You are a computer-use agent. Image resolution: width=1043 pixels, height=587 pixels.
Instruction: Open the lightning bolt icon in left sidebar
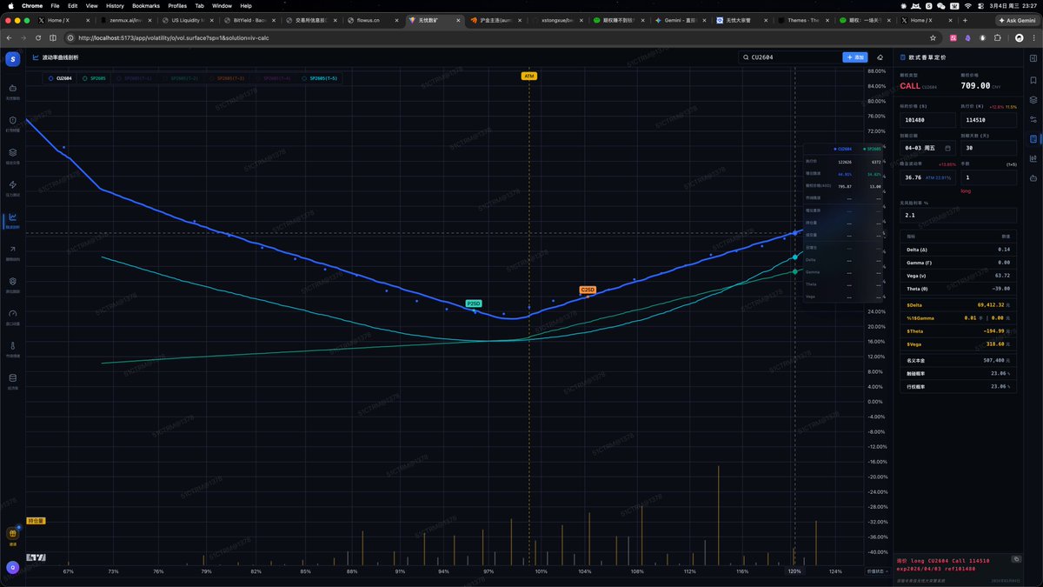(12, 184)
